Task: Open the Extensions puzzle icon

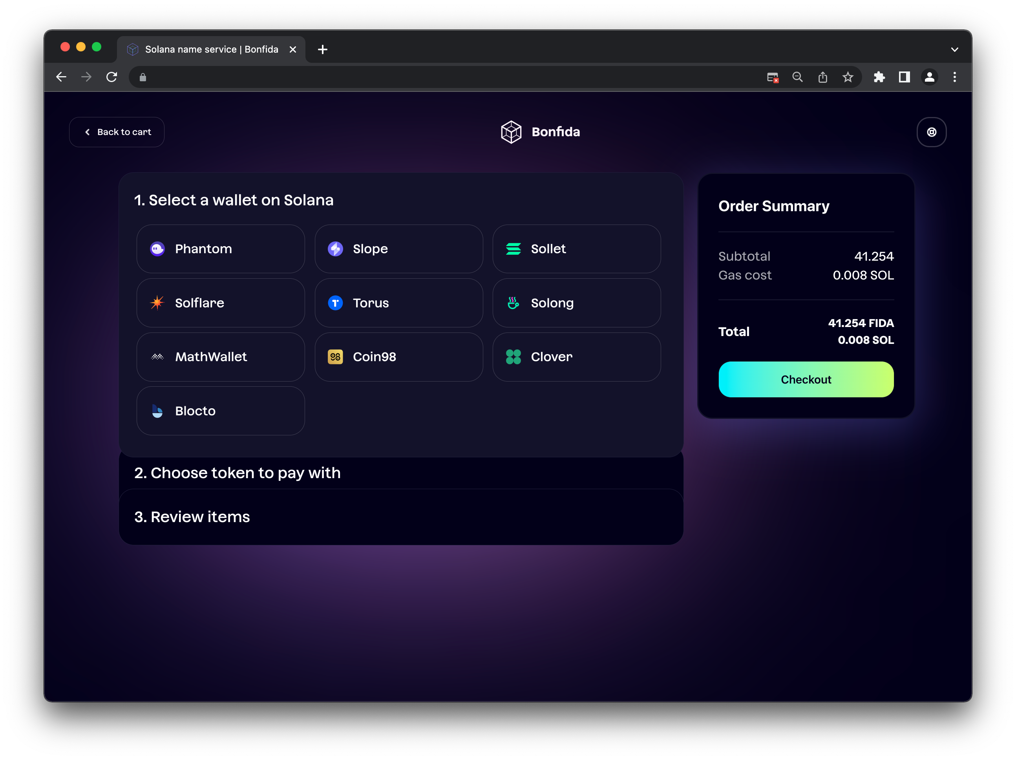Action: coord(879,77)
